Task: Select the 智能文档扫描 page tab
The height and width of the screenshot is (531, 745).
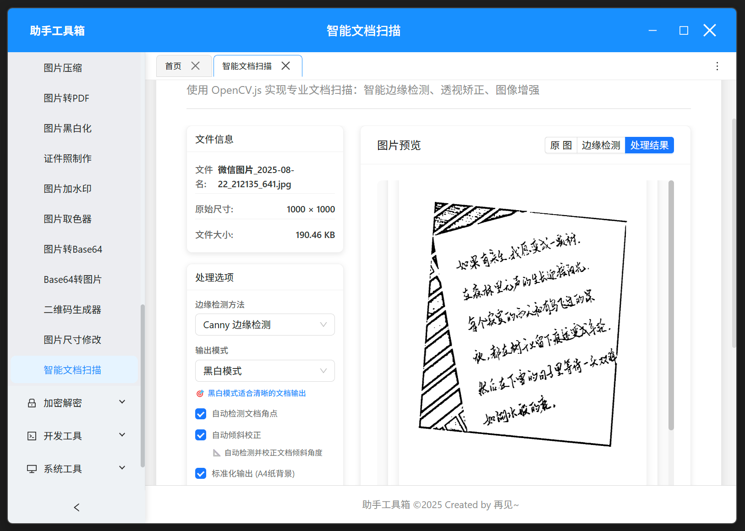Action: tap(247, 66)
